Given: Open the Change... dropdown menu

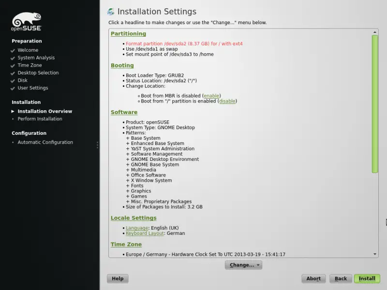Looking at the screenshot, I should tap(243, 265).
